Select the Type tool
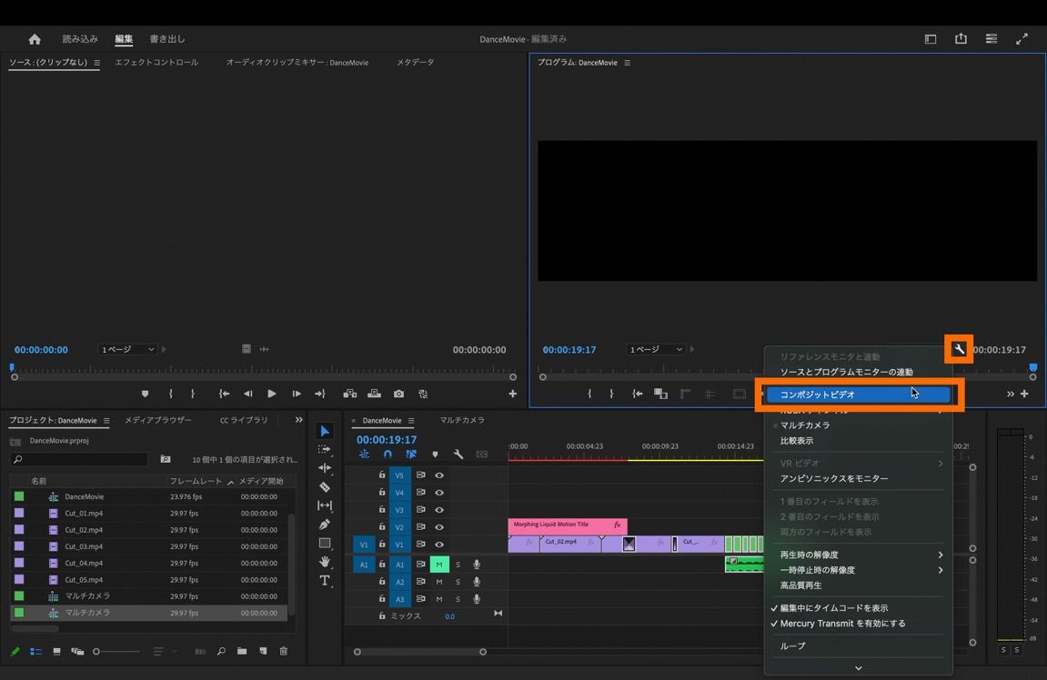This screenshot has height=680, width=1047. click(x=325, y=581)
